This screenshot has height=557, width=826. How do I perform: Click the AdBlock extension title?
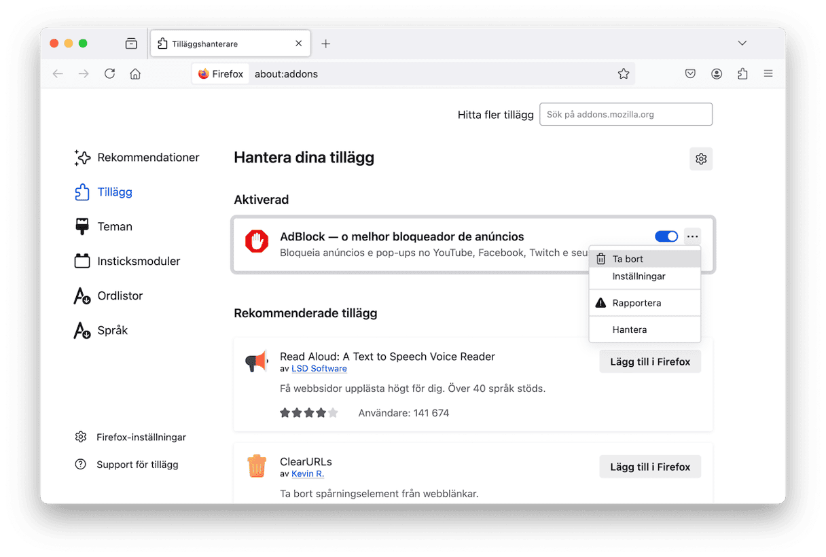tap(402, 237)
